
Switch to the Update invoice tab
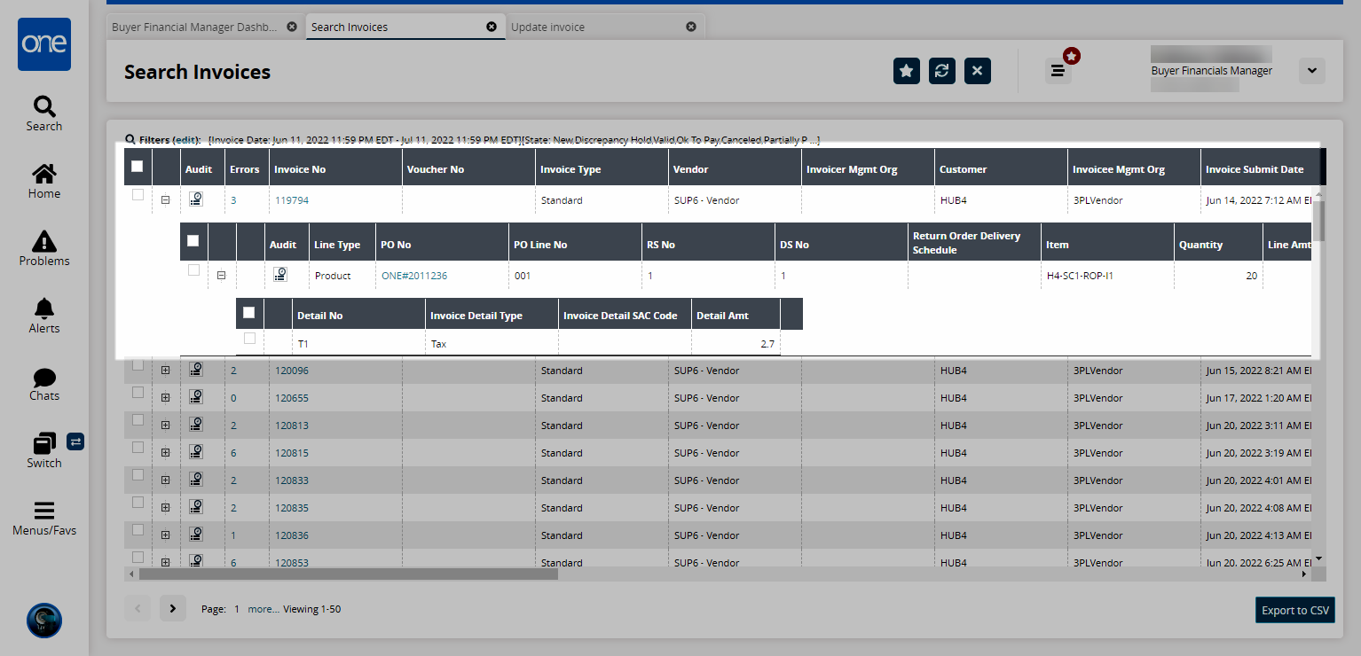coord(547,27)
